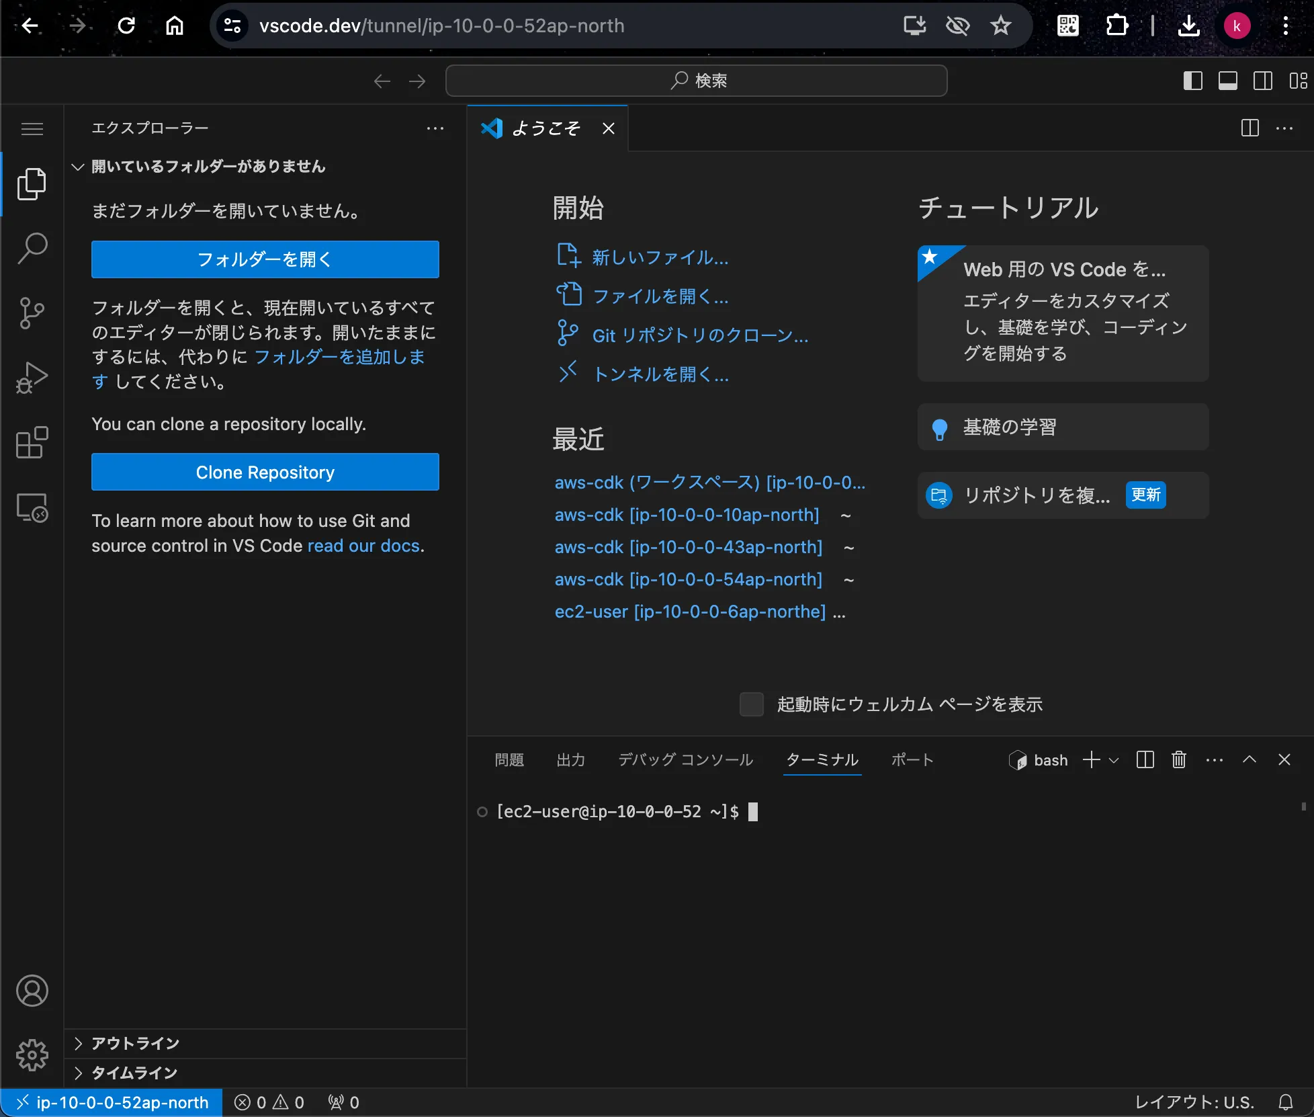Open the リポジトリを複... tutorial card

tap(1063, 495)
